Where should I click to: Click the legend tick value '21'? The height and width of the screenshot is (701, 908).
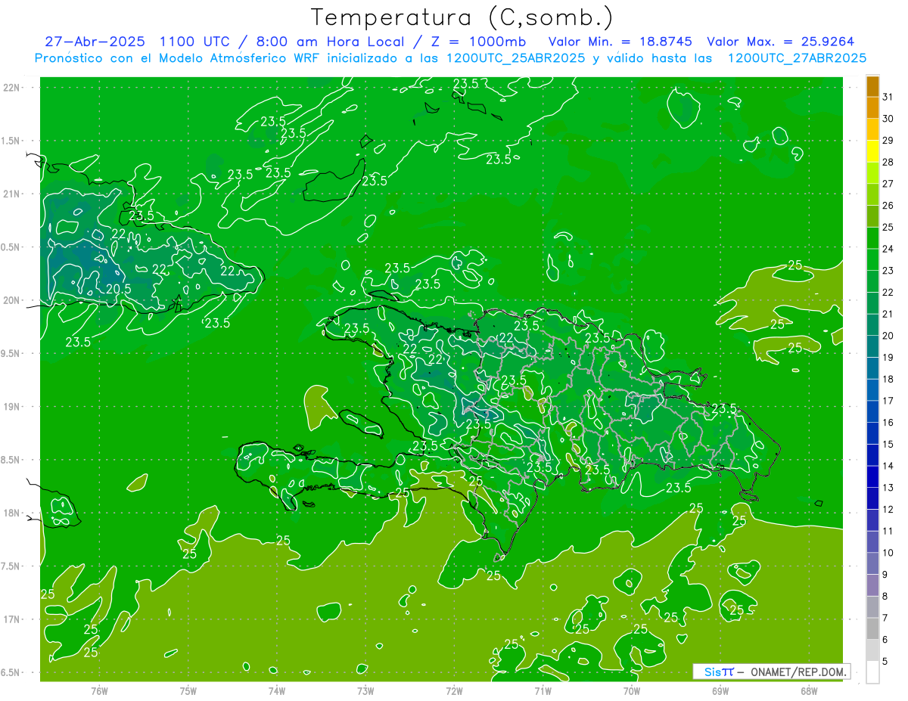888,314
